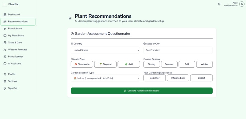Click the Dashboard grid icon in sidebar
This screenshot has width=246, height=119.
5,15
